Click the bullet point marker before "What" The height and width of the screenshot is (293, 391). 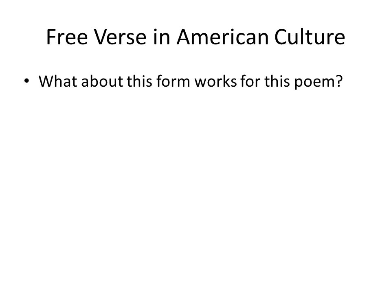pos(26,81)
